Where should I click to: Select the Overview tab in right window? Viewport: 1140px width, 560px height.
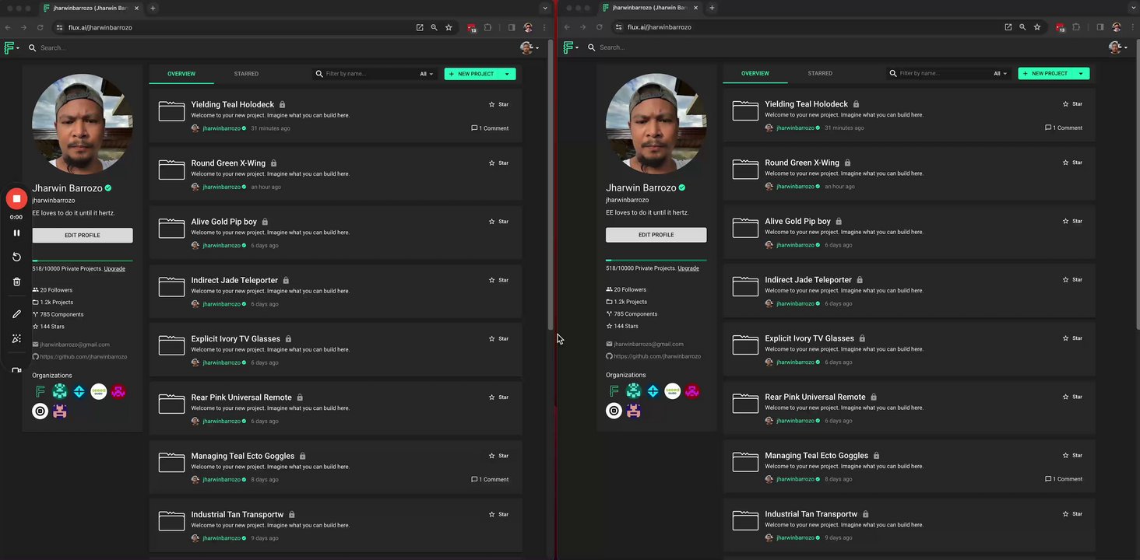(x=755, y=73)
